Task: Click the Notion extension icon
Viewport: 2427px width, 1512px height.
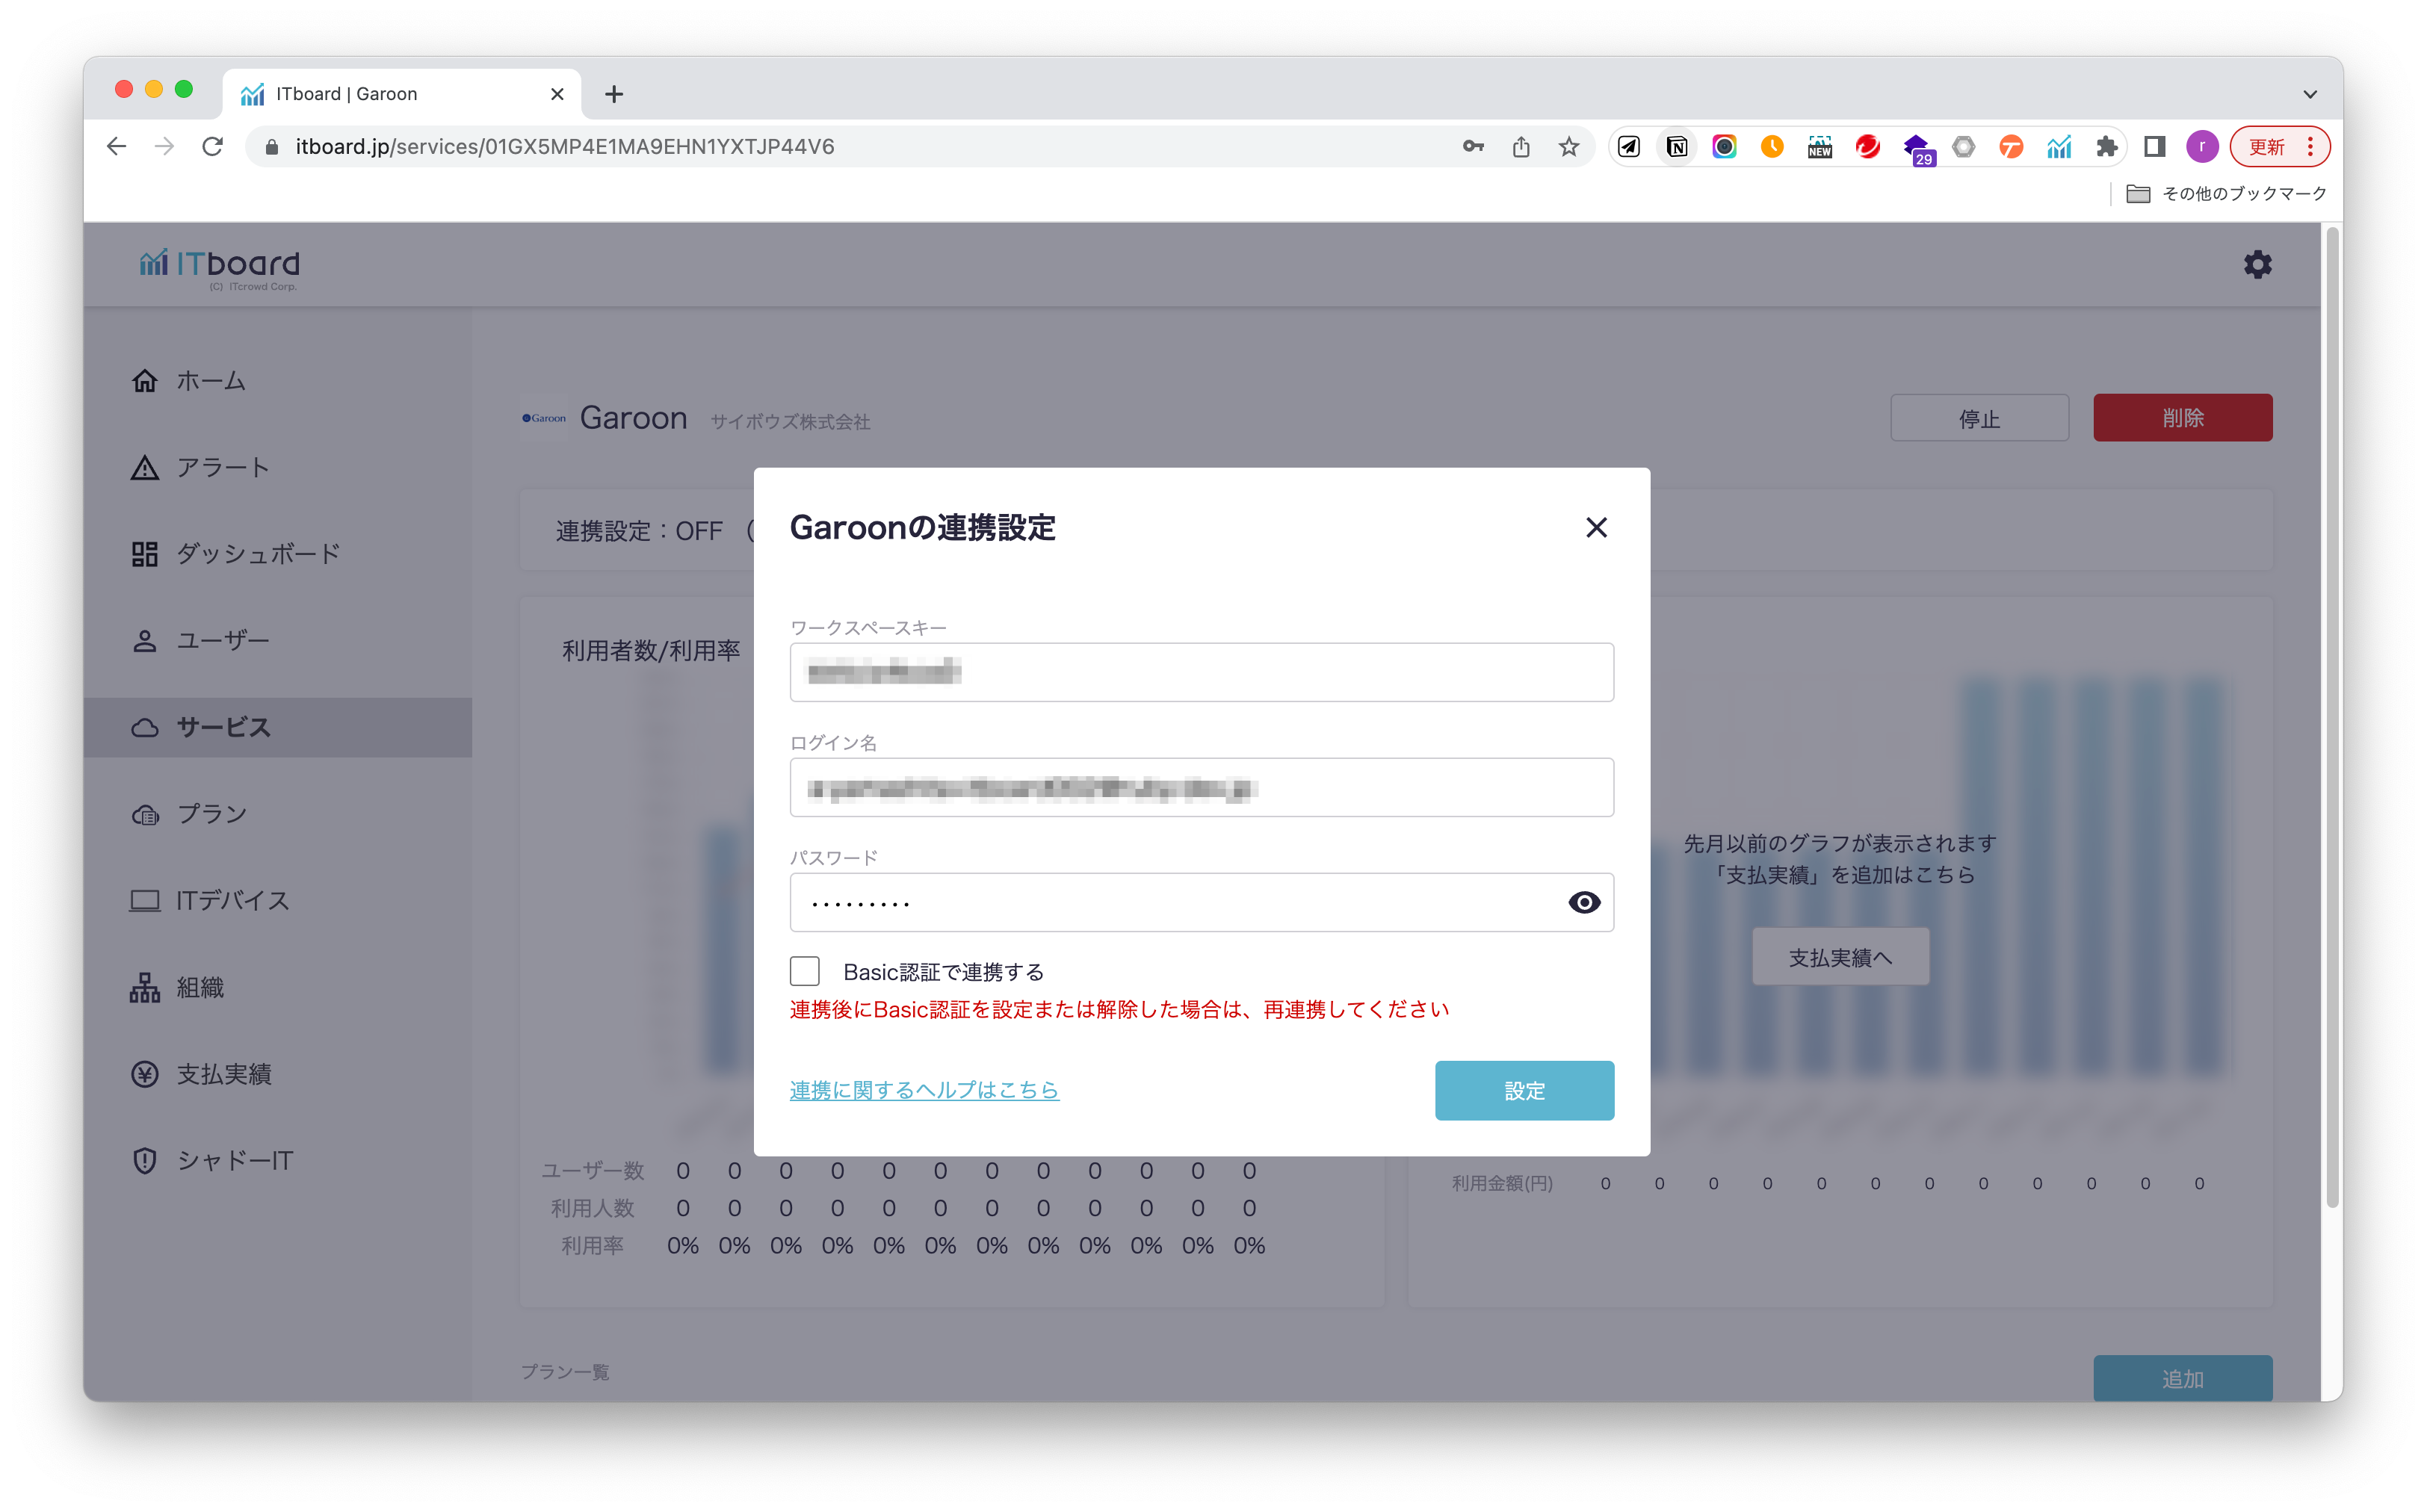Action: pyautogui.click(x=1677, y=147)
